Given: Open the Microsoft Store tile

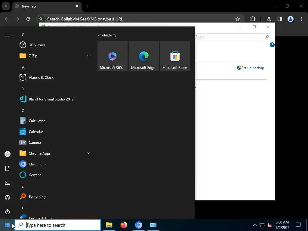Looking at the screenshot, I should click(175, 56).
